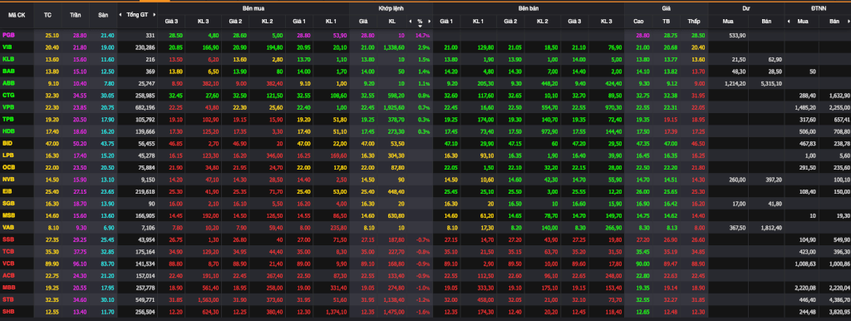Open the VIB ticker symbol
This screenshot has width=851, height=321.
point(7,47)
